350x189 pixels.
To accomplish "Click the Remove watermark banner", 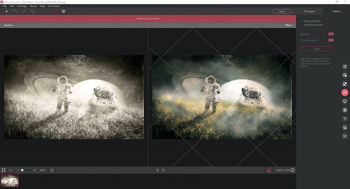I will click(x=148, y=19).
